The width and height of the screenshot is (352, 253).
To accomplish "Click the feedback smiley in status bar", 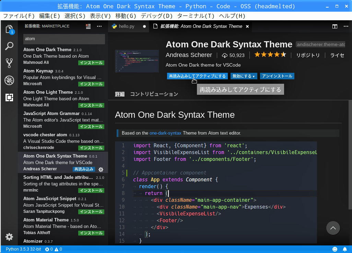I will (x=335, y=249).
